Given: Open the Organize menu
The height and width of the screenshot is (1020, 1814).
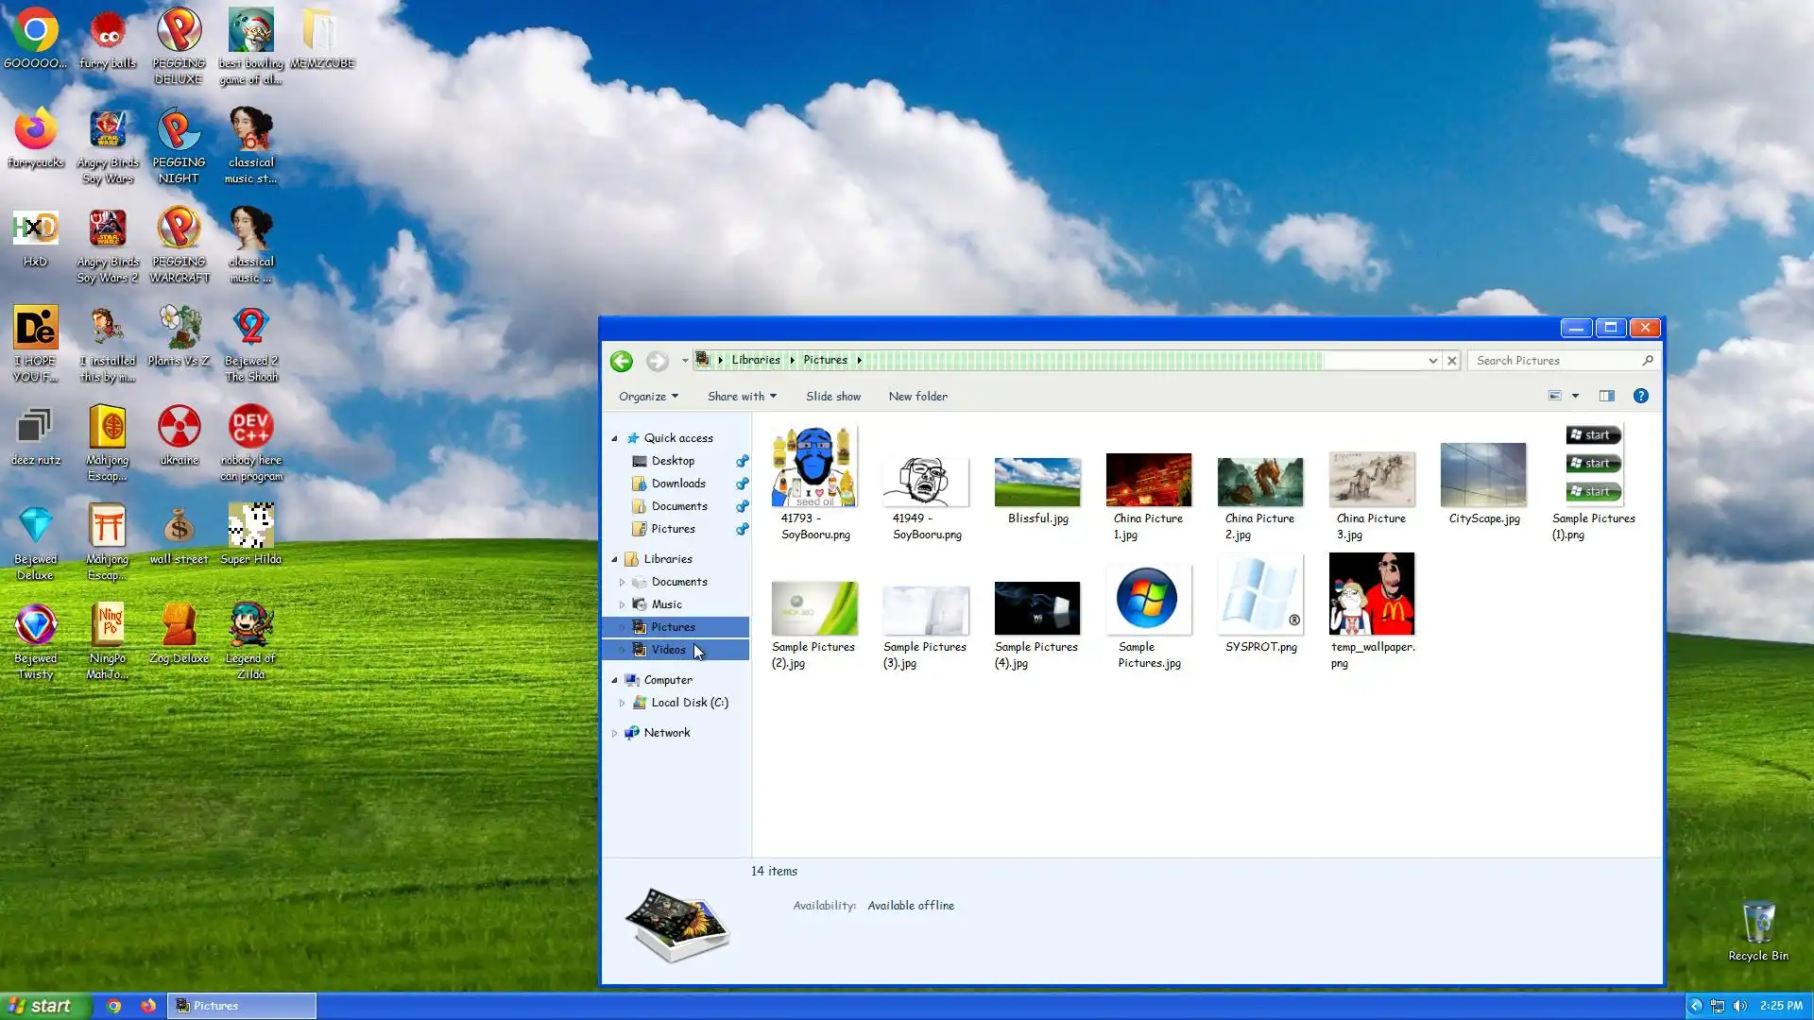Looking at the screenshot, I should pyautogui.click(x=648, y=397).
